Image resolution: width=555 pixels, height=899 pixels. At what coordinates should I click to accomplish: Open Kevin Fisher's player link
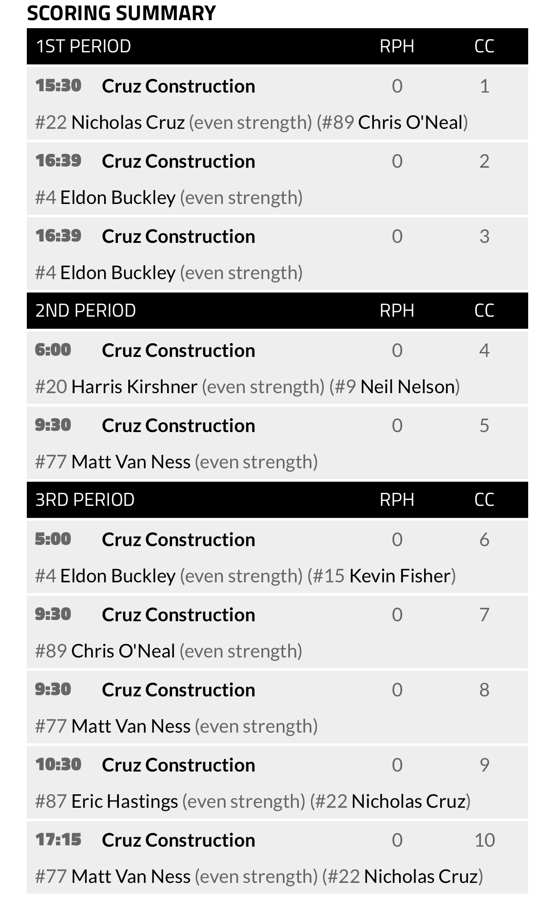tap(400, 576)
